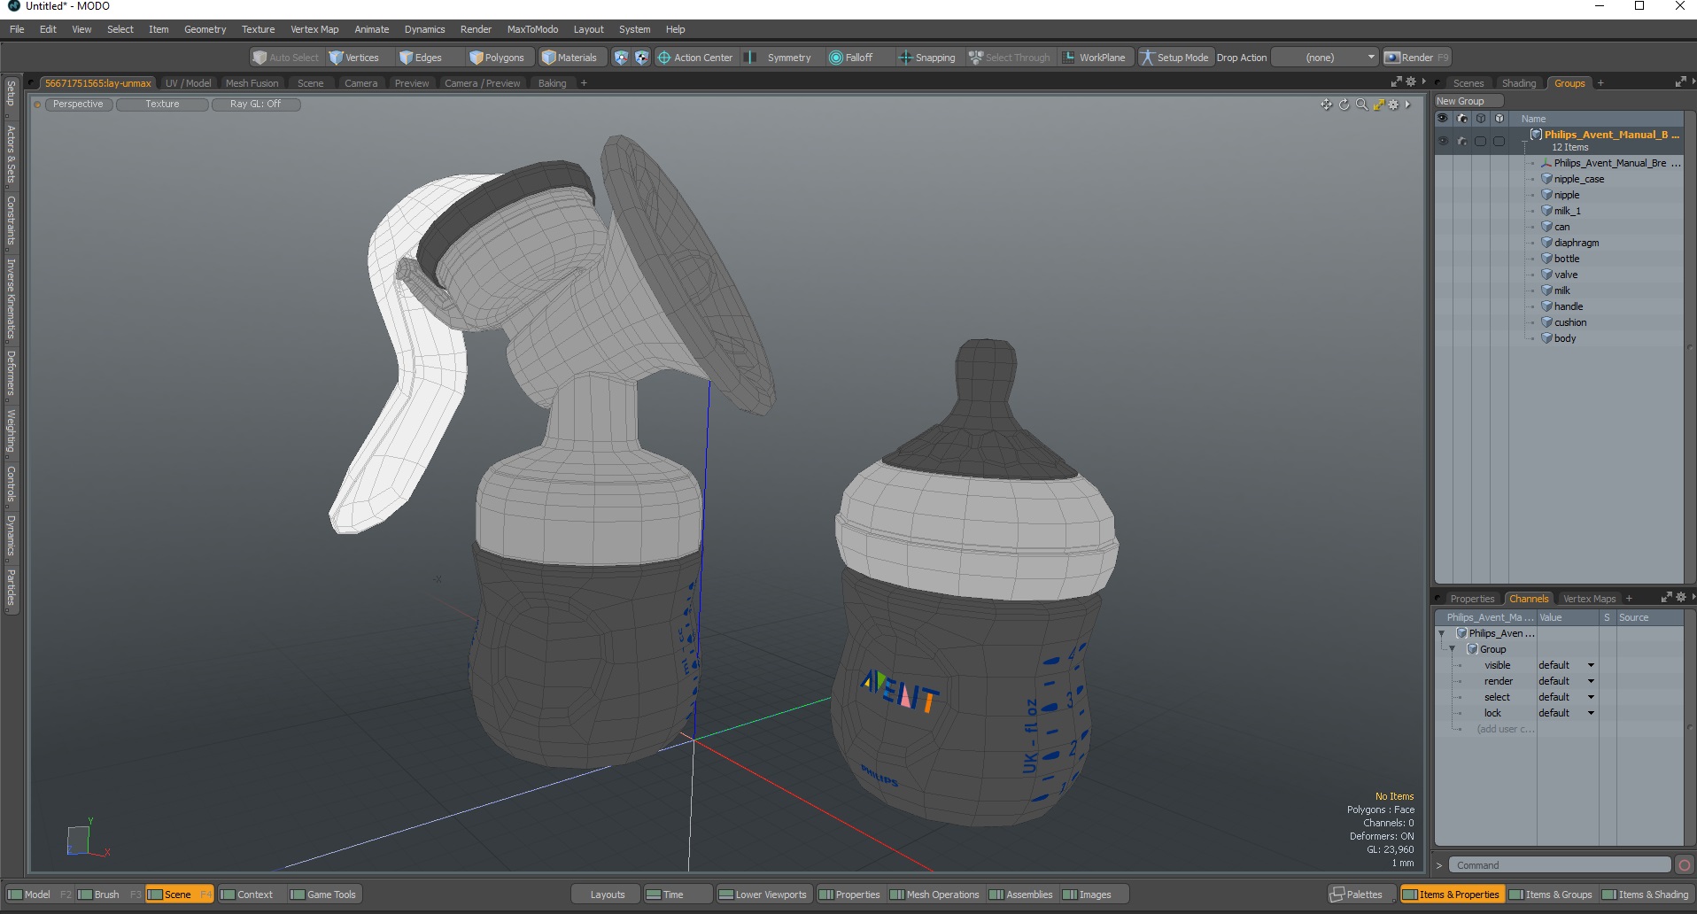Switch to the Scenes tab

click(1468, 83)
